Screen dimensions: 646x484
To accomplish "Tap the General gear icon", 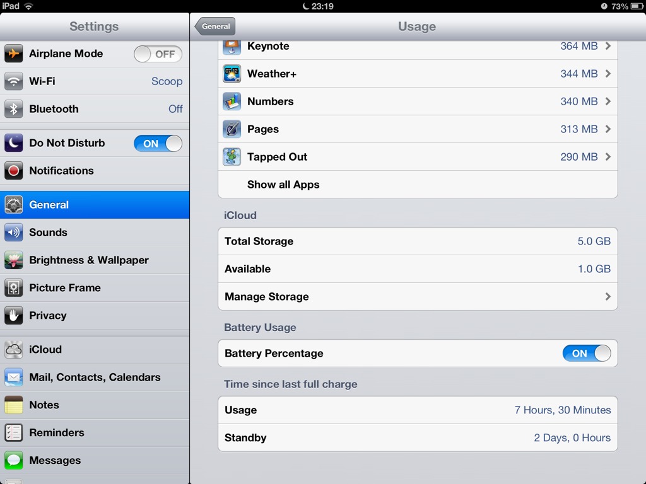I will [14, 205].
